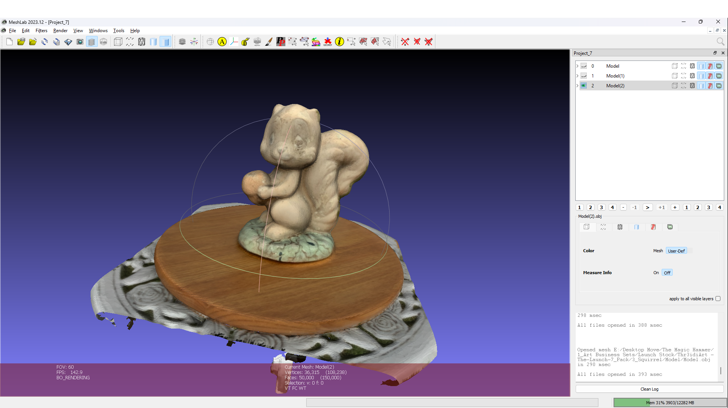728x408 pixels.
Task: Expand the Model layer tree item
Action: (577, 66)
